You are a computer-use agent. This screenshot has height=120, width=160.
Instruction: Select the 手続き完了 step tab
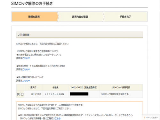[125, 17]
